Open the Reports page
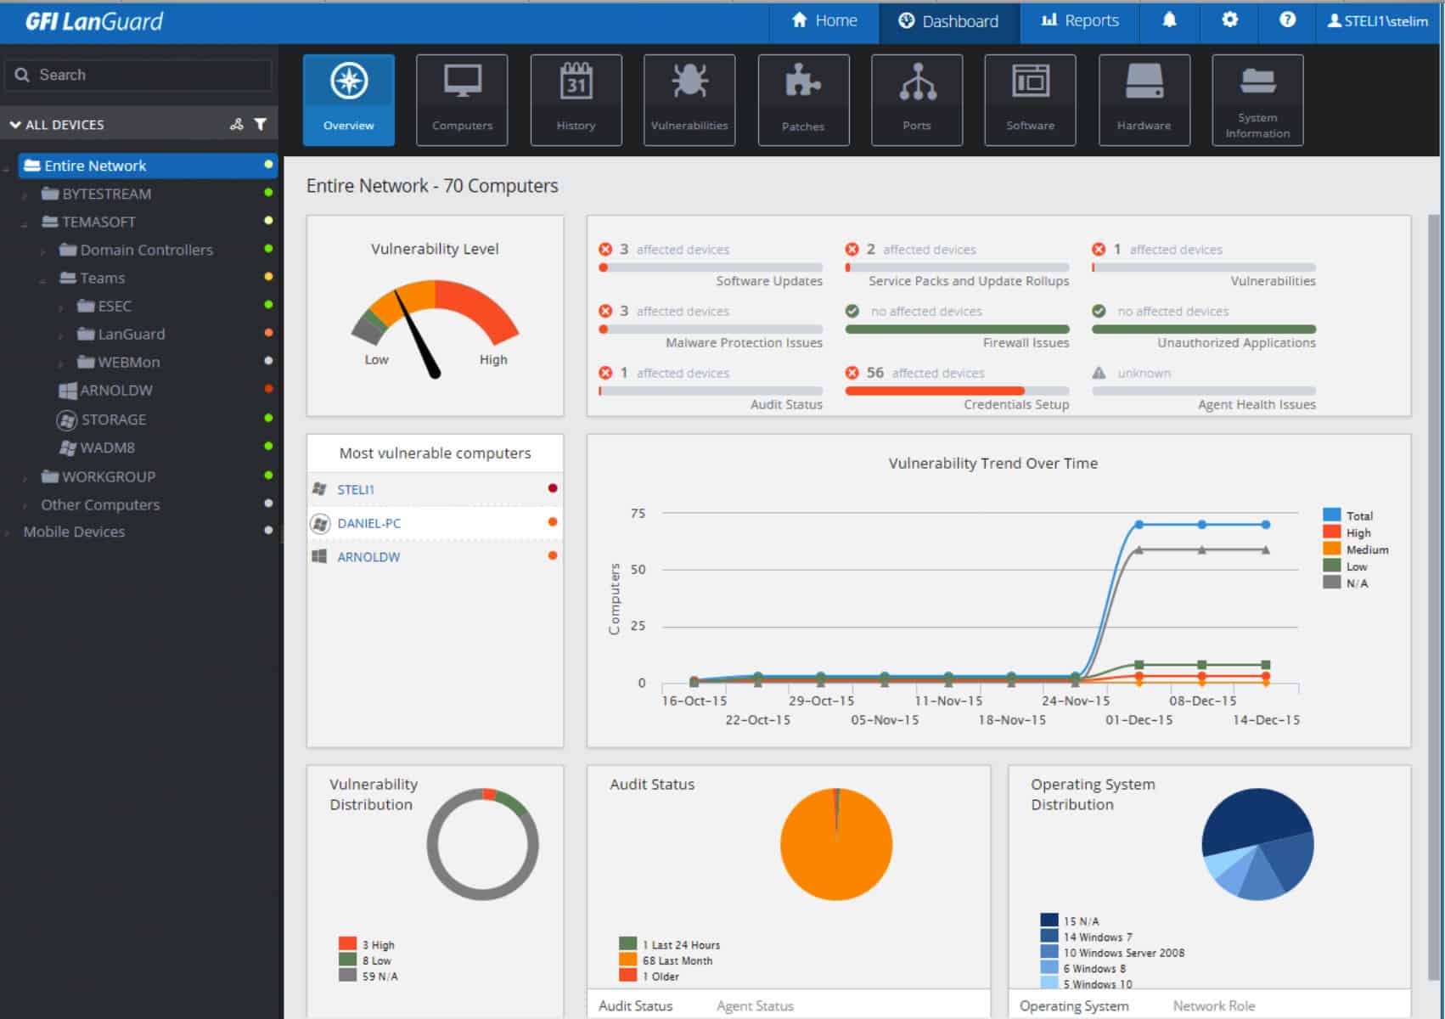The image size is (1445, 1019). click(x=1080, y=20)
